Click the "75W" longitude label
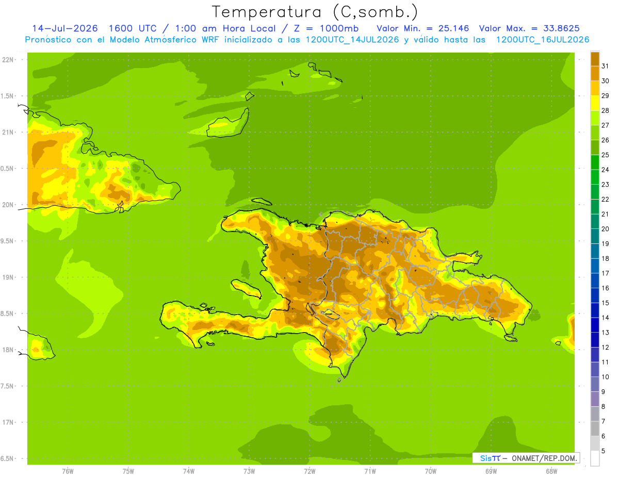619x478 pixels. point(128,471)
